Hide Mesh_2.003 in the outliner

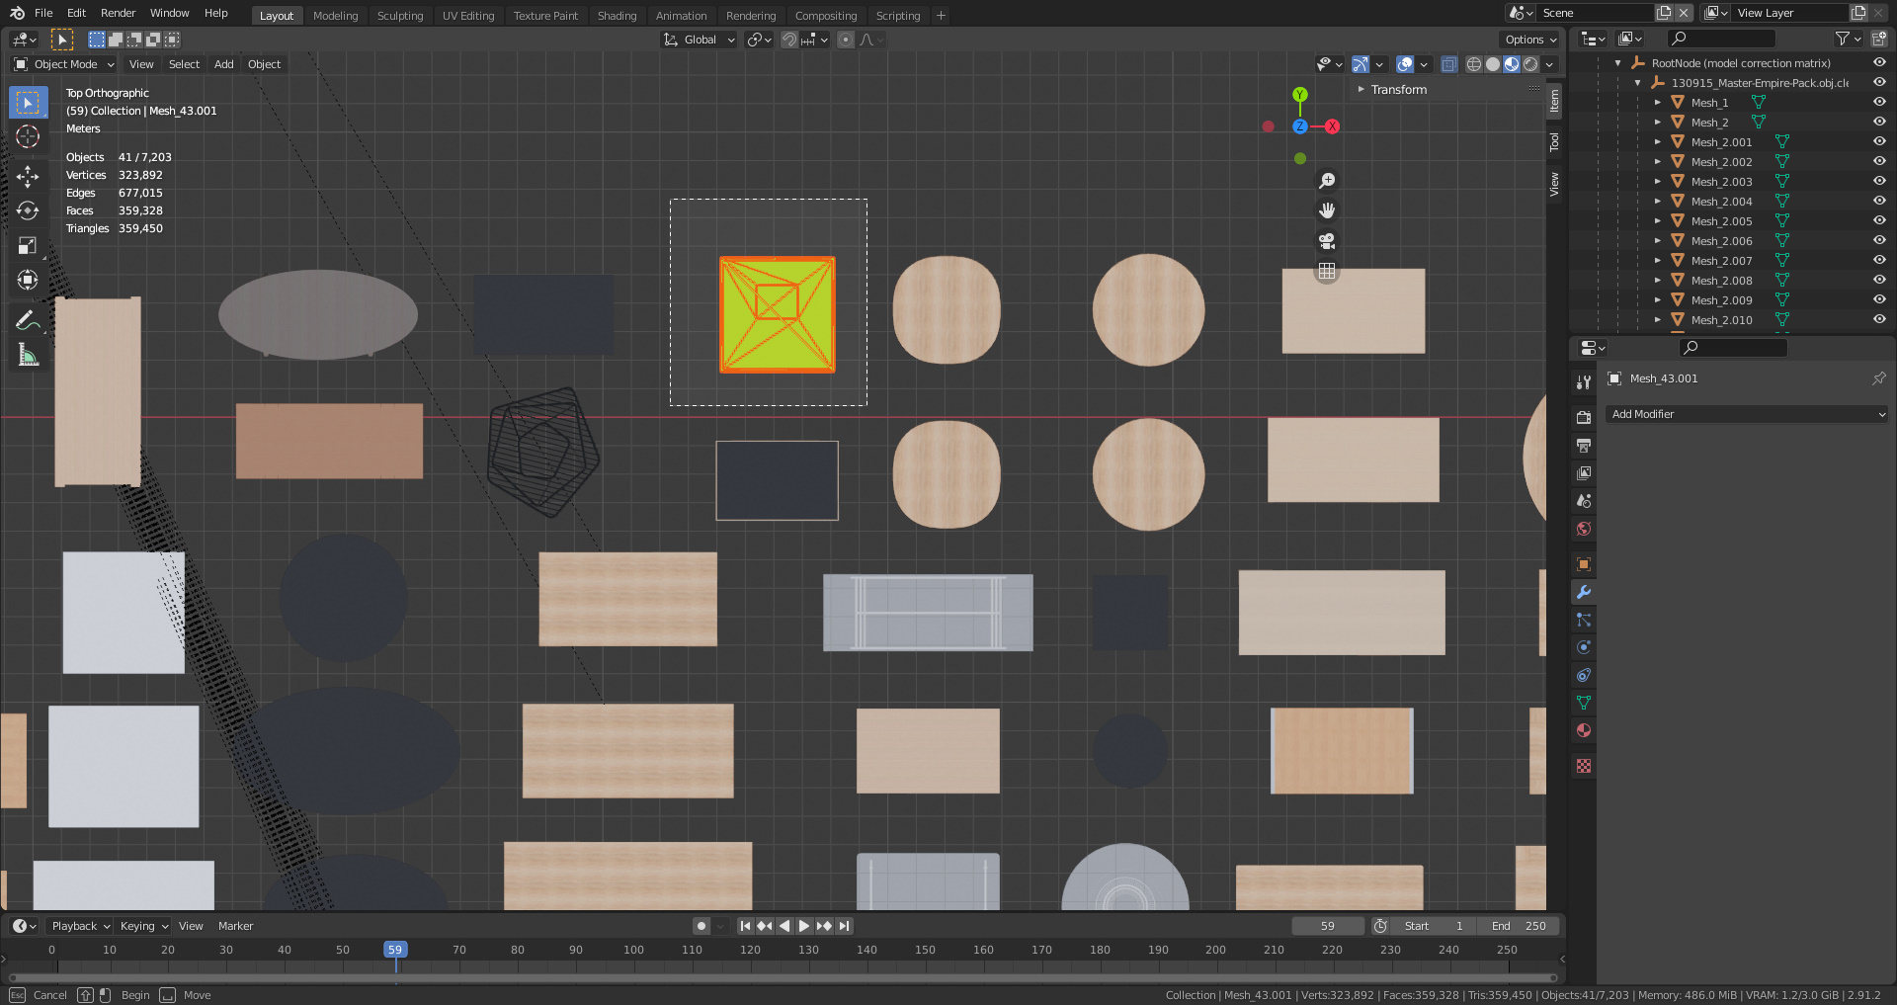[x=1879, y=181]
